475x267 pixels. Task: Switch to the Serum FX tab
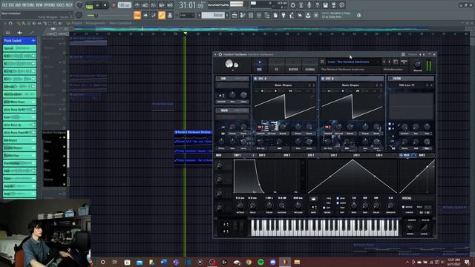click(x=276, y=65)
